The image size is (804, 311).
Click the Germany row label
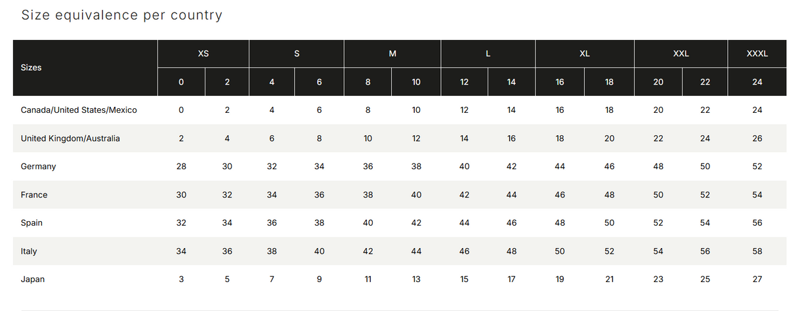click(x=39, y=167)
